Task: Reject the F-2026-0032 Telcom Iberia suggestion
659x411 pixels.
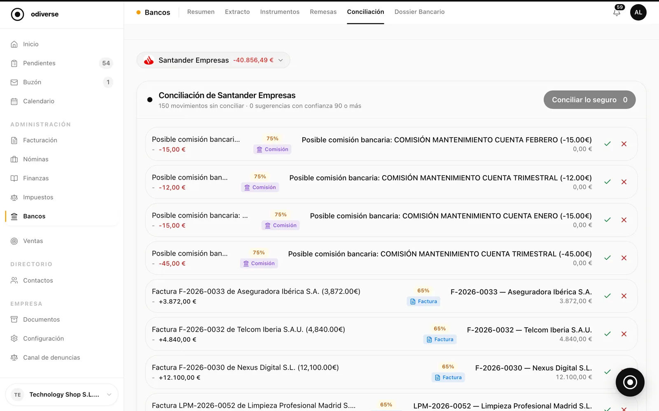Action: [x=624, y=334]
